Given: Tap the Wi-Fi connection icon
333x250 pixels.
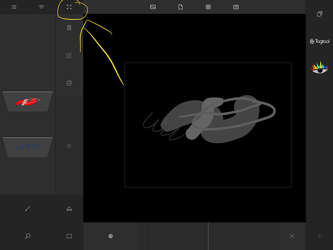Looking at the screenshot, I should [x=41, y=7].
